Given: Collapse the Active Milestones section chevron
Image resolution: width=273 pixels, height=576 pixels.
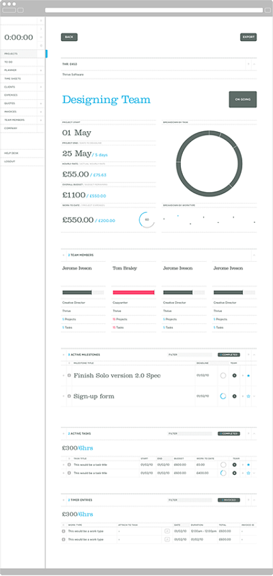Looking at the screenshot, I should pos(254,355).
